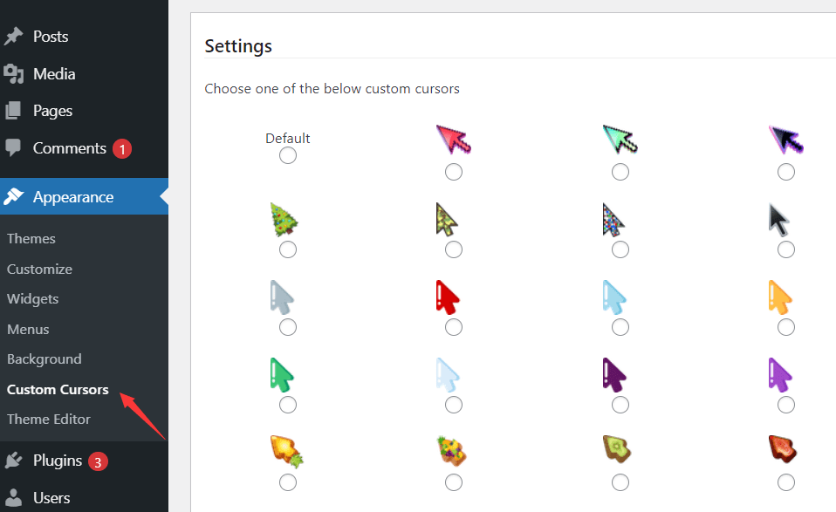
Task: Expand the Users menu section
Action: point(52,497)
